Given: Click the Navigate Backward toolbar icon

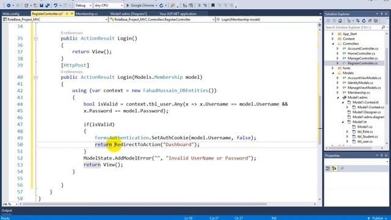Looking at the screenshot, I should (9, 5).
